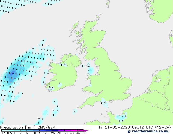173x134 pixels.
Task: Click the legend scale label '15'
Action: coord(40,133)
